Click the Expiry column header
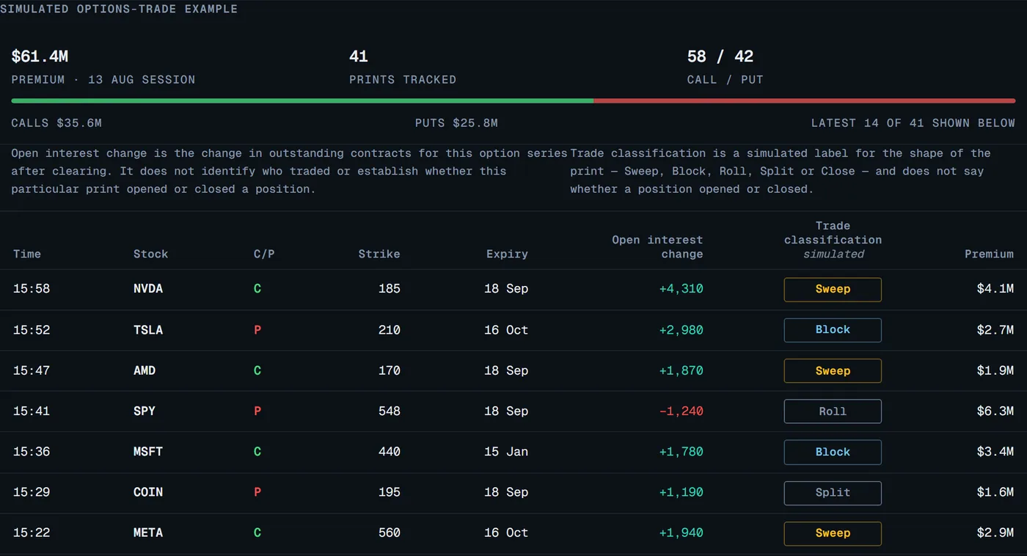The height and width of the screenshot is (556, 1027). point(507,254)
